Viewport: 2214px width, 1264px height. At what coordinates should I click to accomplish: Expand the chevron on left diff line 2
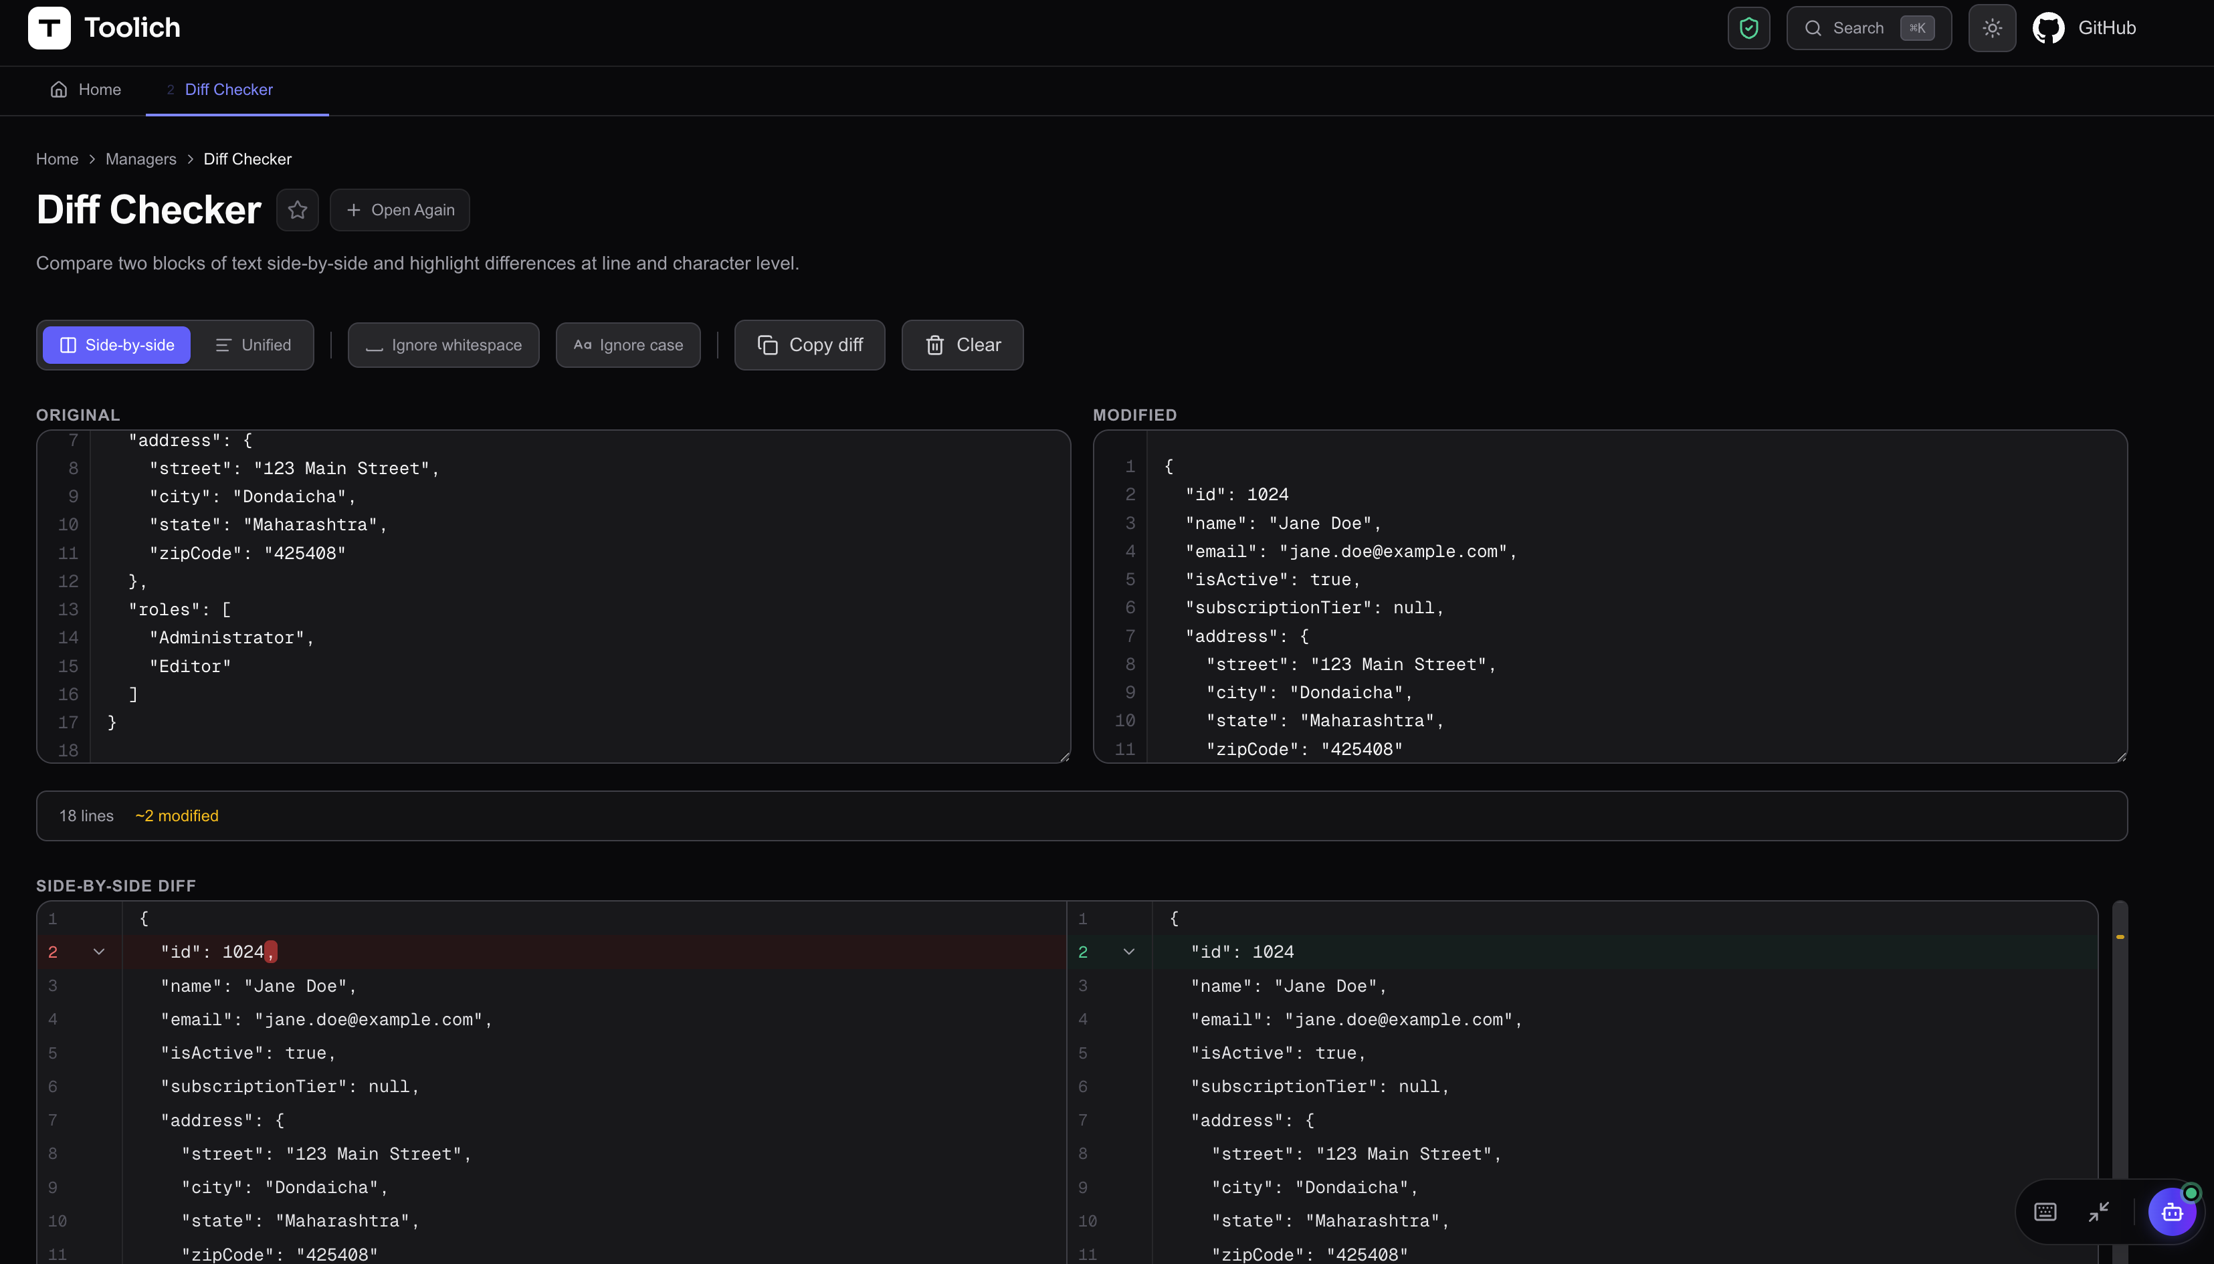click(x=99, y=952)
